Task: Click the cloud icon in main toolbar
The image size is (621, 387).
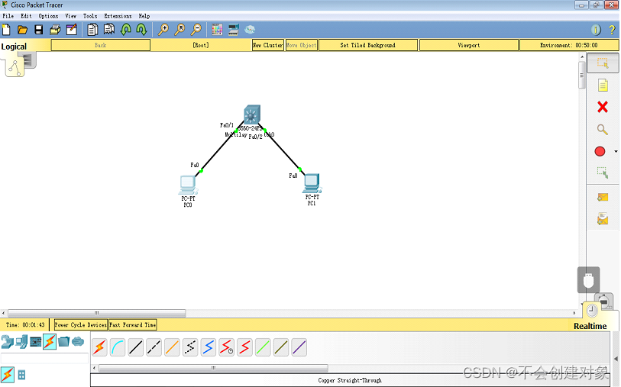Action: point(250,29)
